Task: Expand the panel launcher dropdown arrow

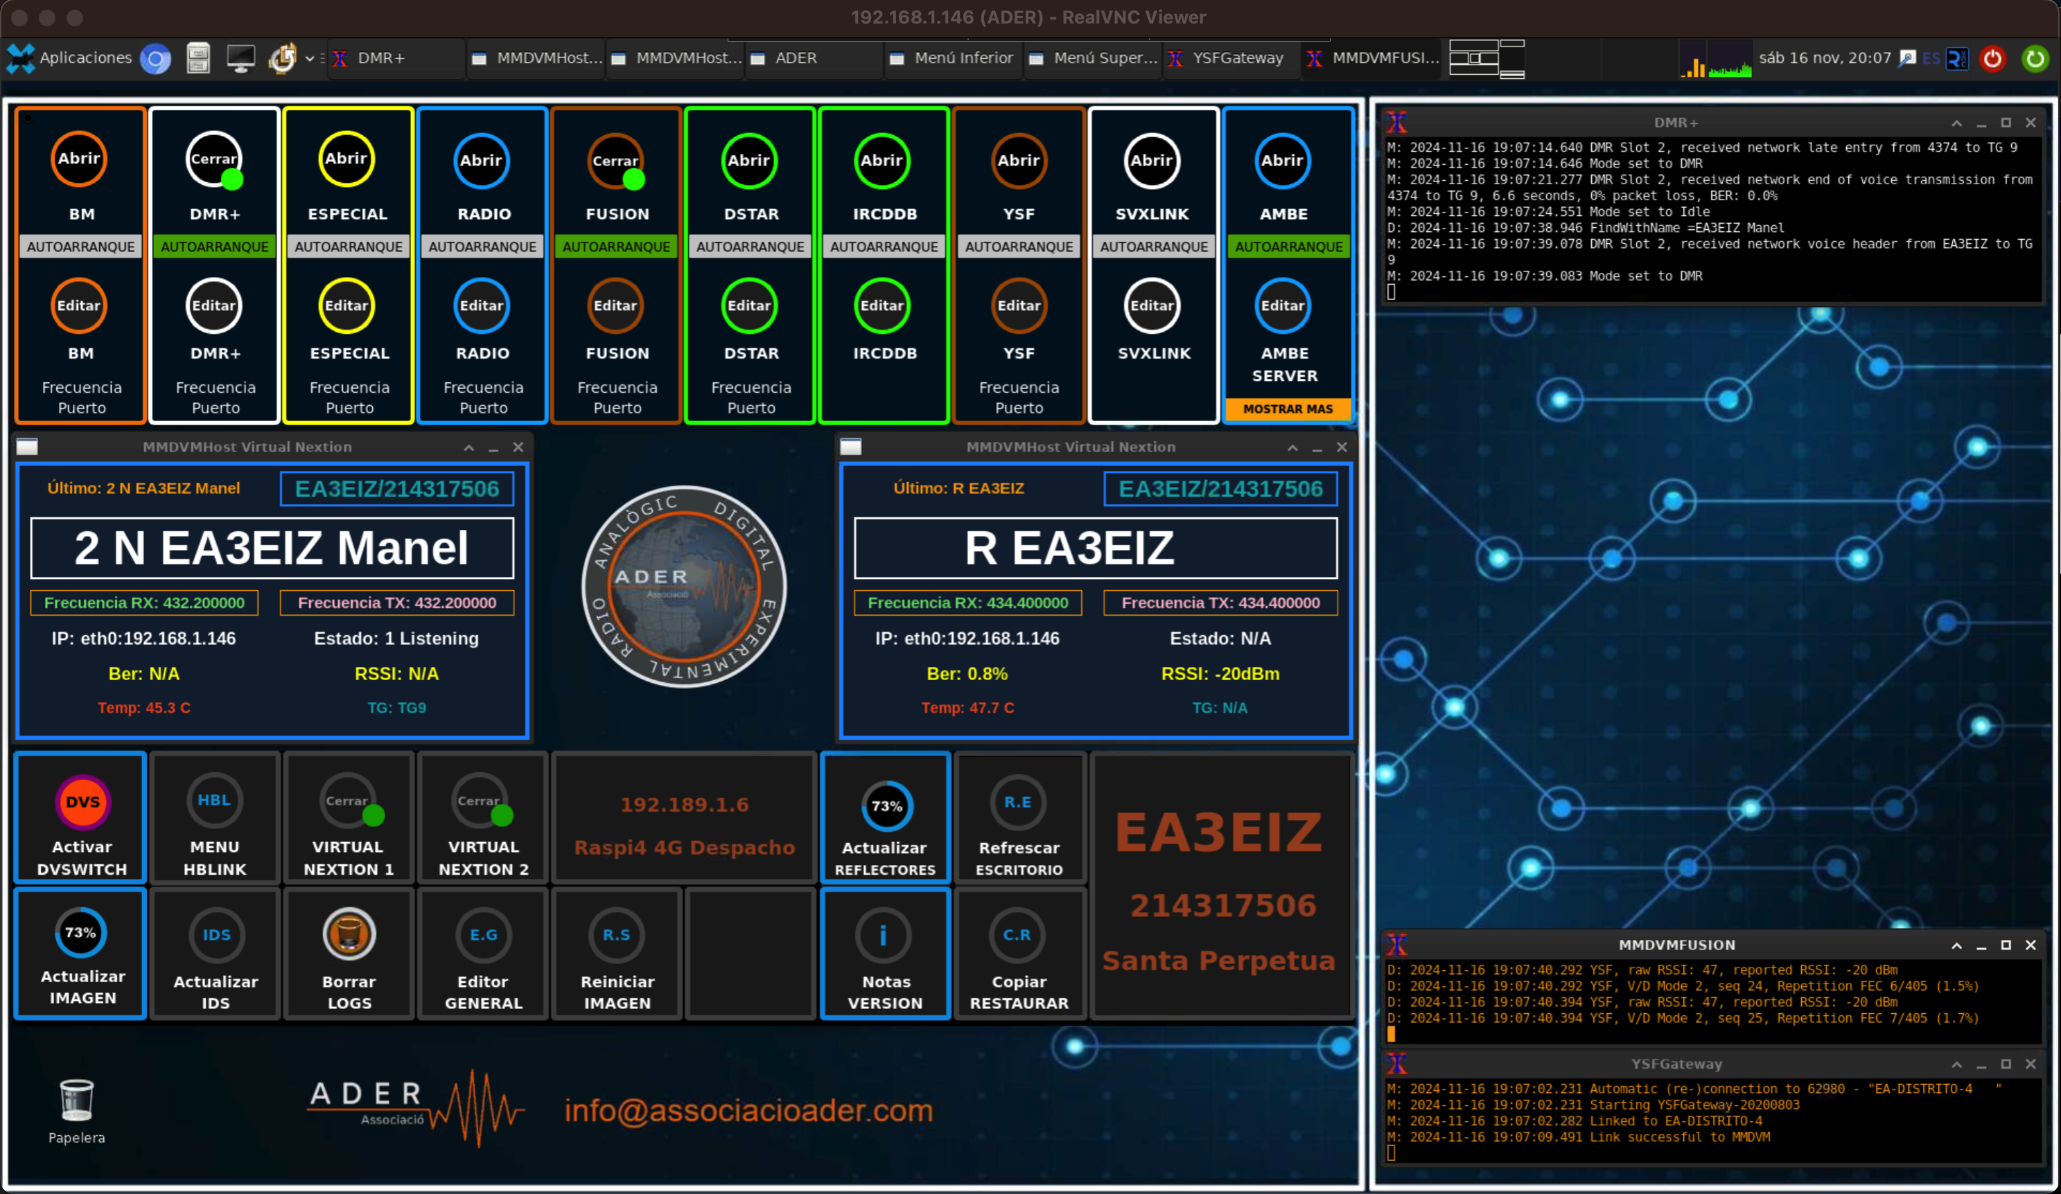Action: (x=310, y=58)
